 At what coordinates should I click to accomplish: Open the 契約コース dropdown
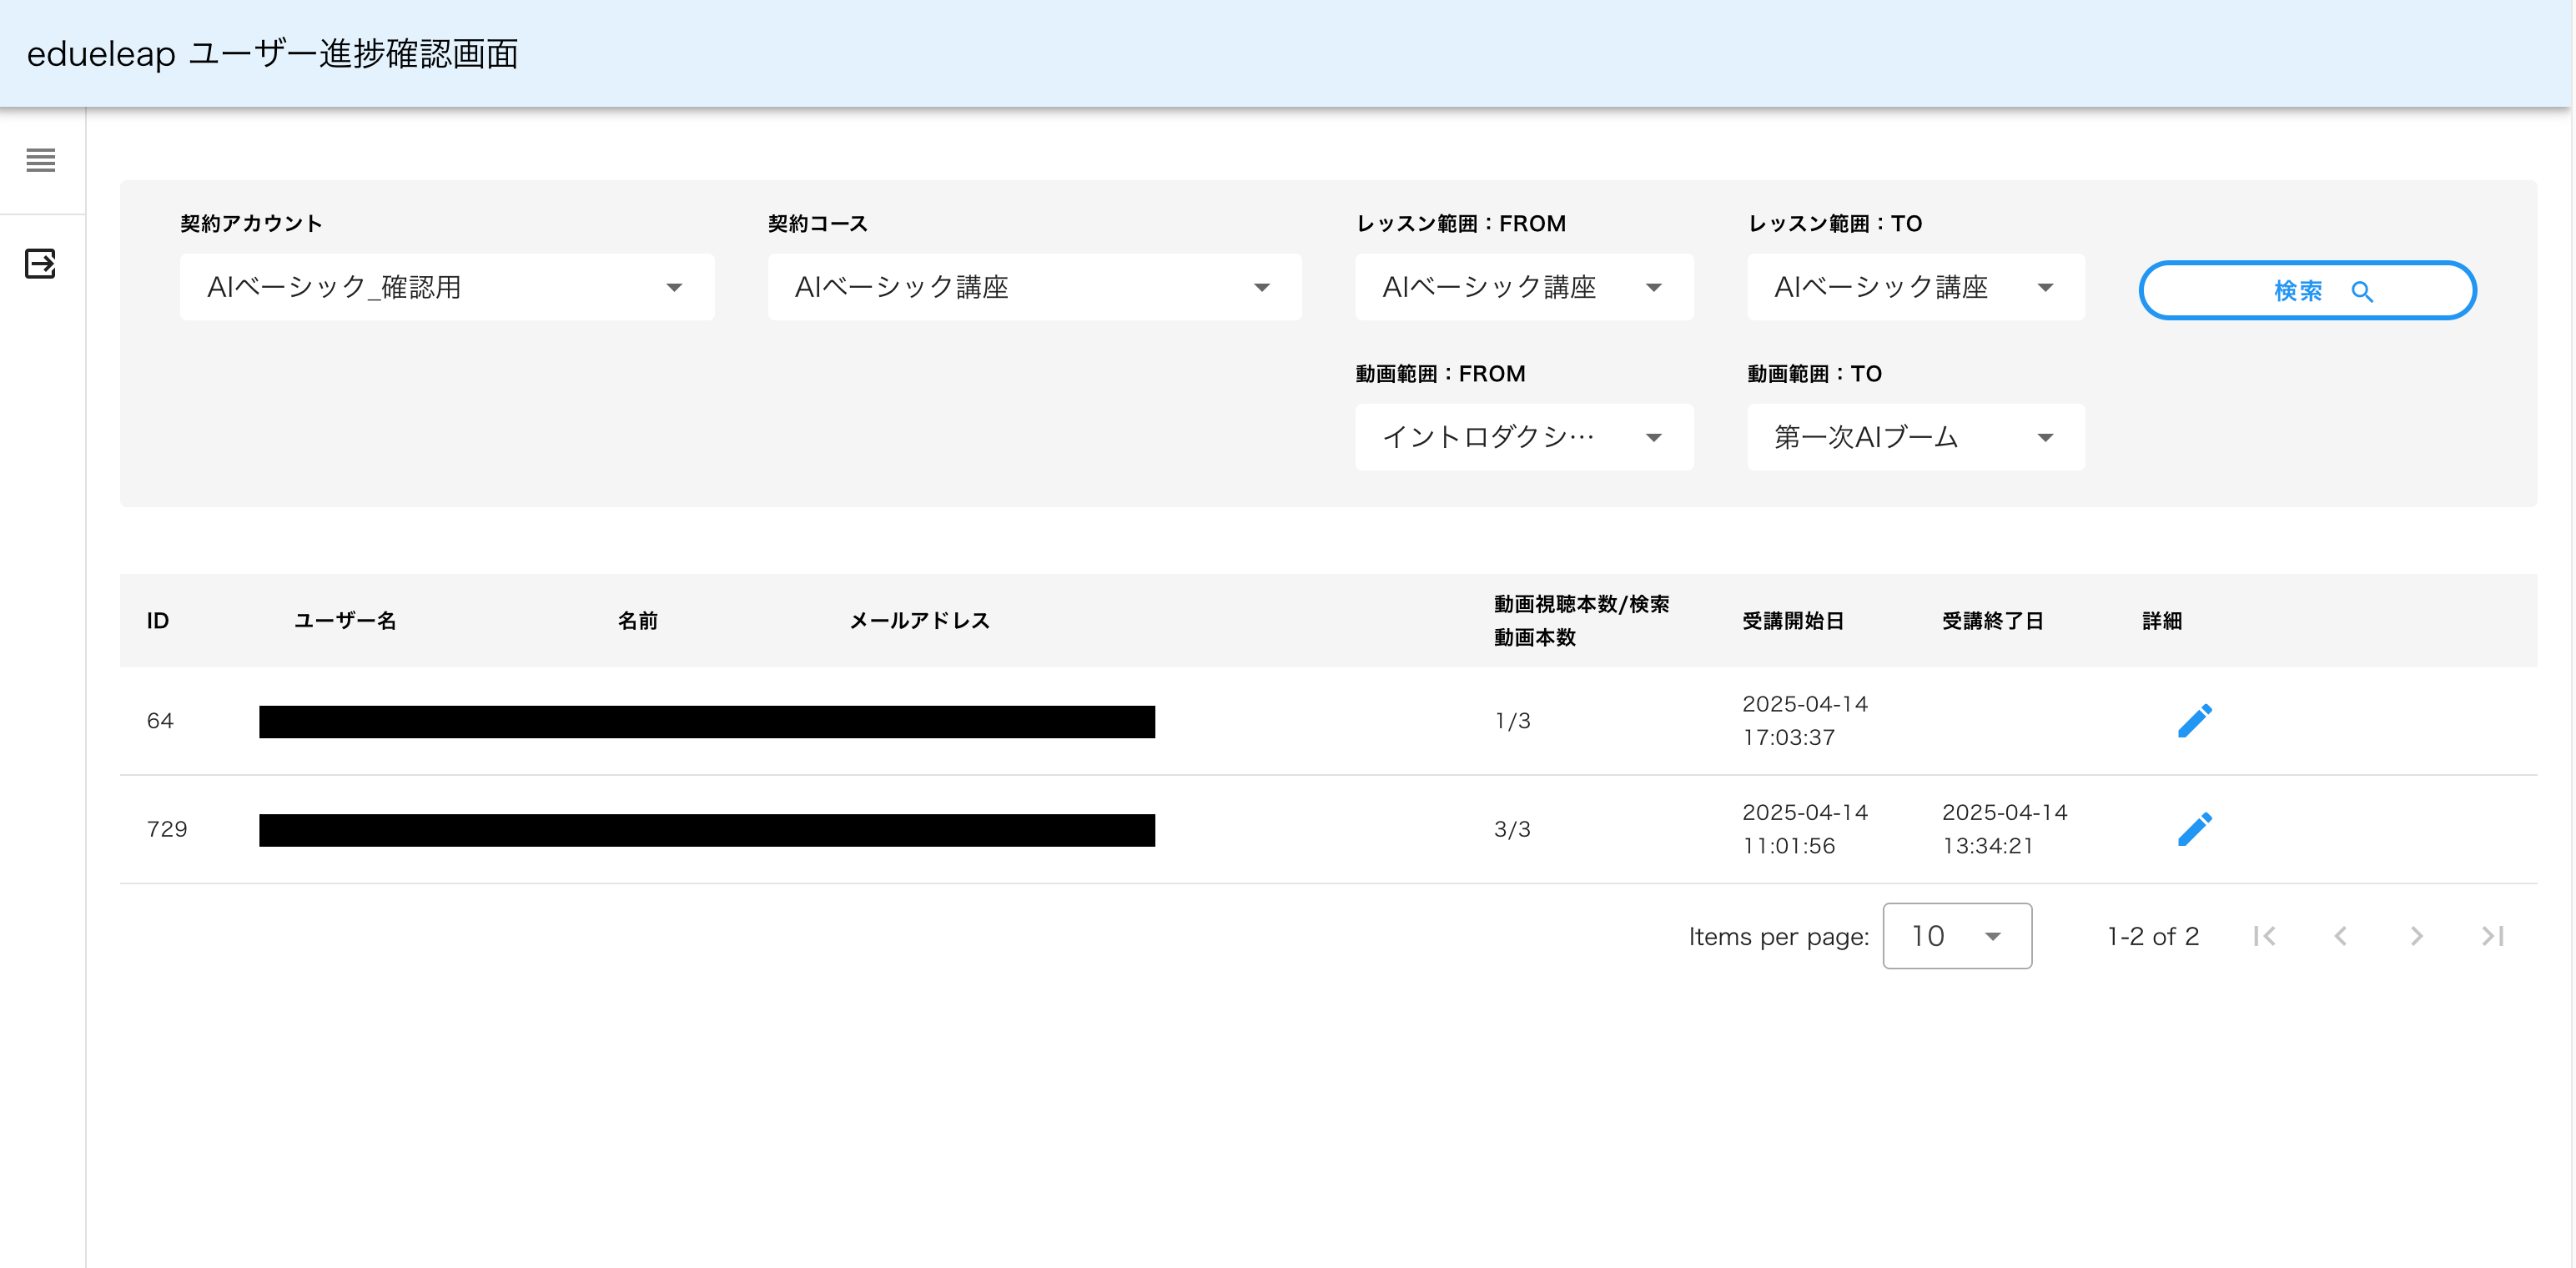pos(1035,287)
